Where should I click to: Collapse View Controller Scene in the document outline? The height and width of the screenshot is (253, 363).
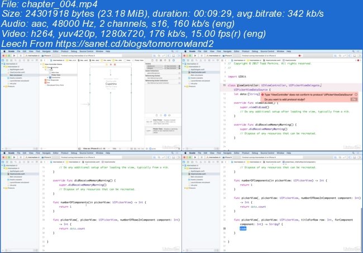point(41,64)
